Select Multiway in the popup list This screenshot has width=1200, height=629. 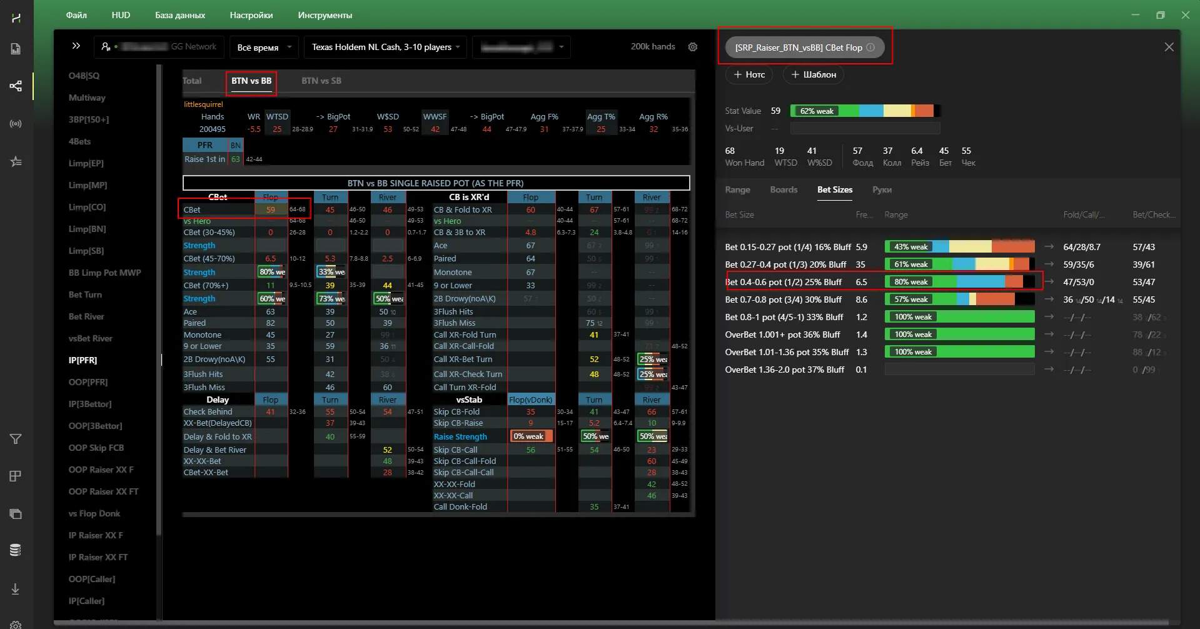coord(87,98)
